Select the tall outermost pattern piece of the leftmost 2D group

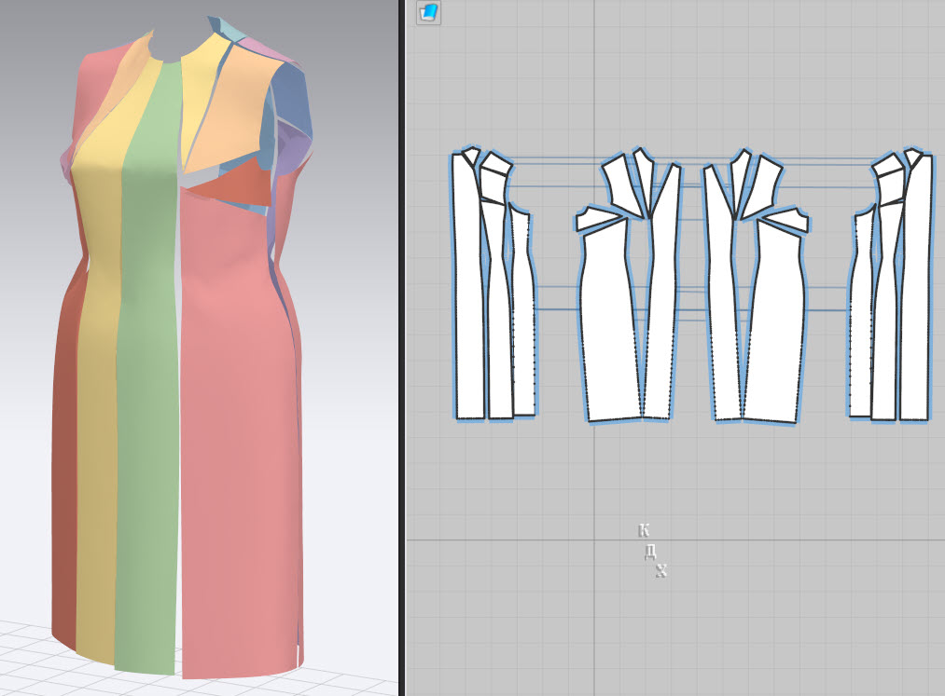(x=468, y=289)
